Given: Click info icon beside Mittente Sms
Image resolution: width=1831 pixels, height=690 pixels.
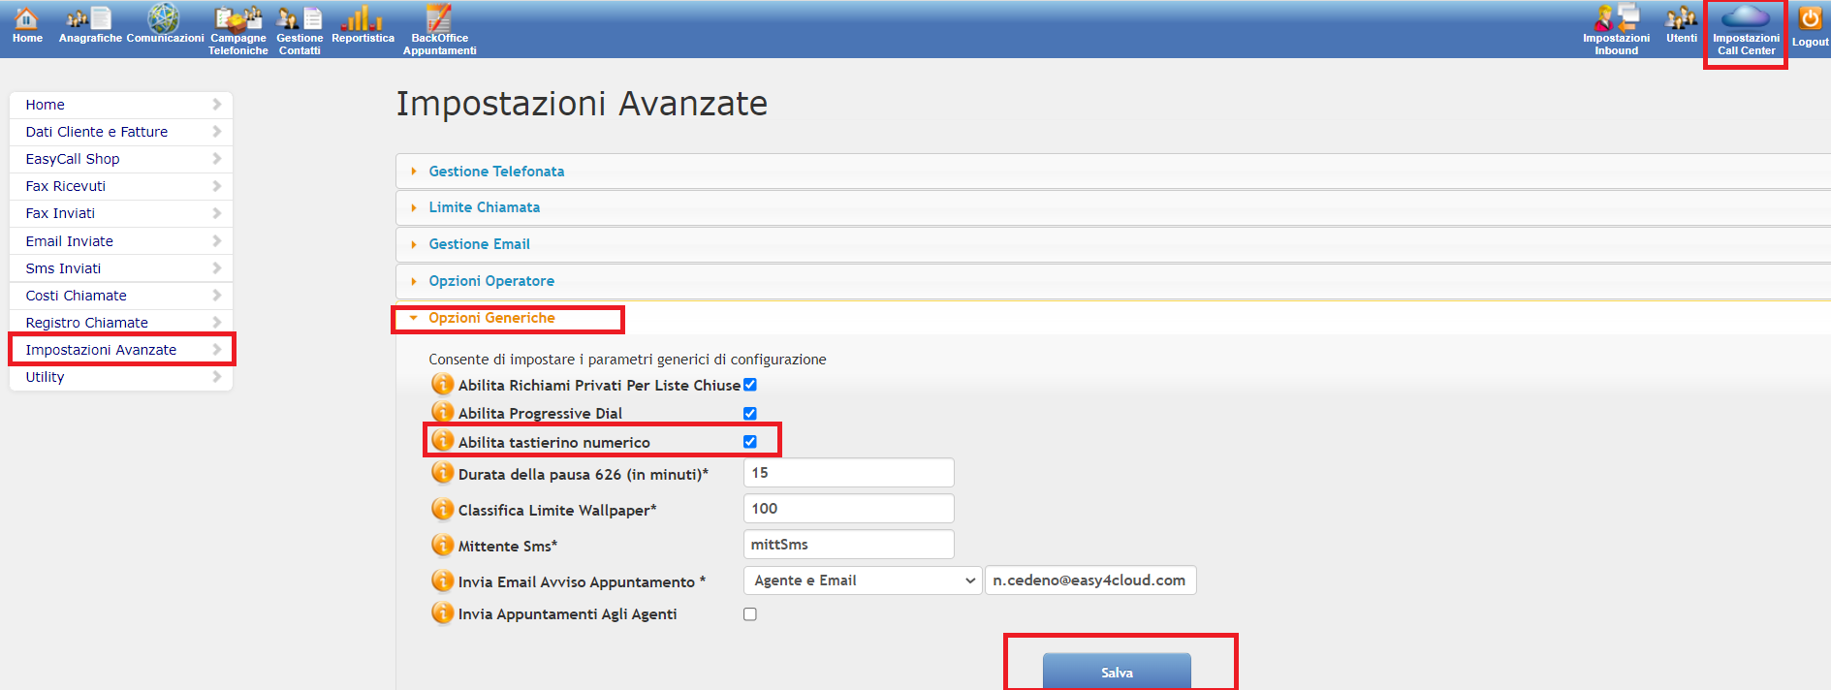Looking at the screenshot, I should tap(443, 545).
